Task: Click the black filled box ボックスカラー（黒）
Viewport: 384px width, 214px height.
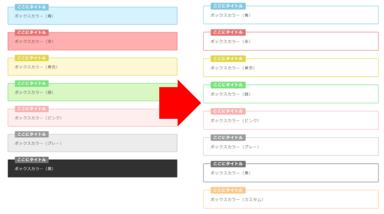Action: 92,169
